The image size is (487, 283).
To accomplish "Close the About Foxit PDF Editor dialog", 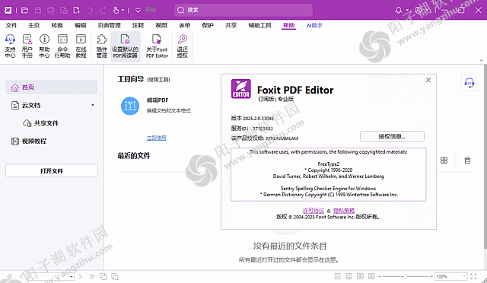I will point(428,80).
